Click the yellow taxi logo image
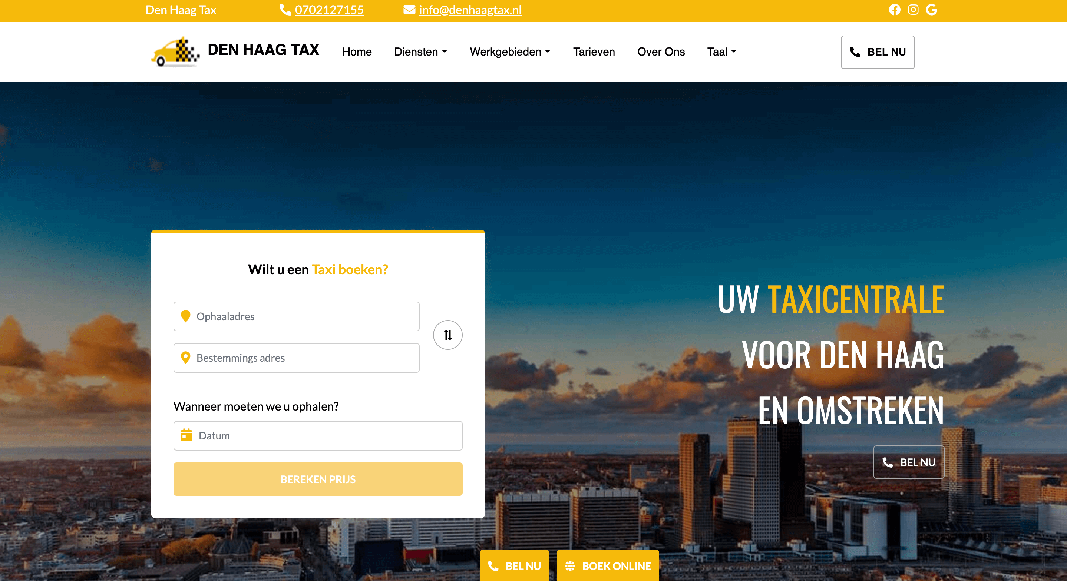The width and height of the screenshot is (1067, 581). 175,52
